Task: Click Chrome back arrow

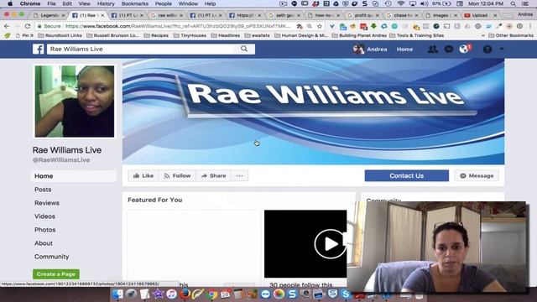Action: point(7,26)
